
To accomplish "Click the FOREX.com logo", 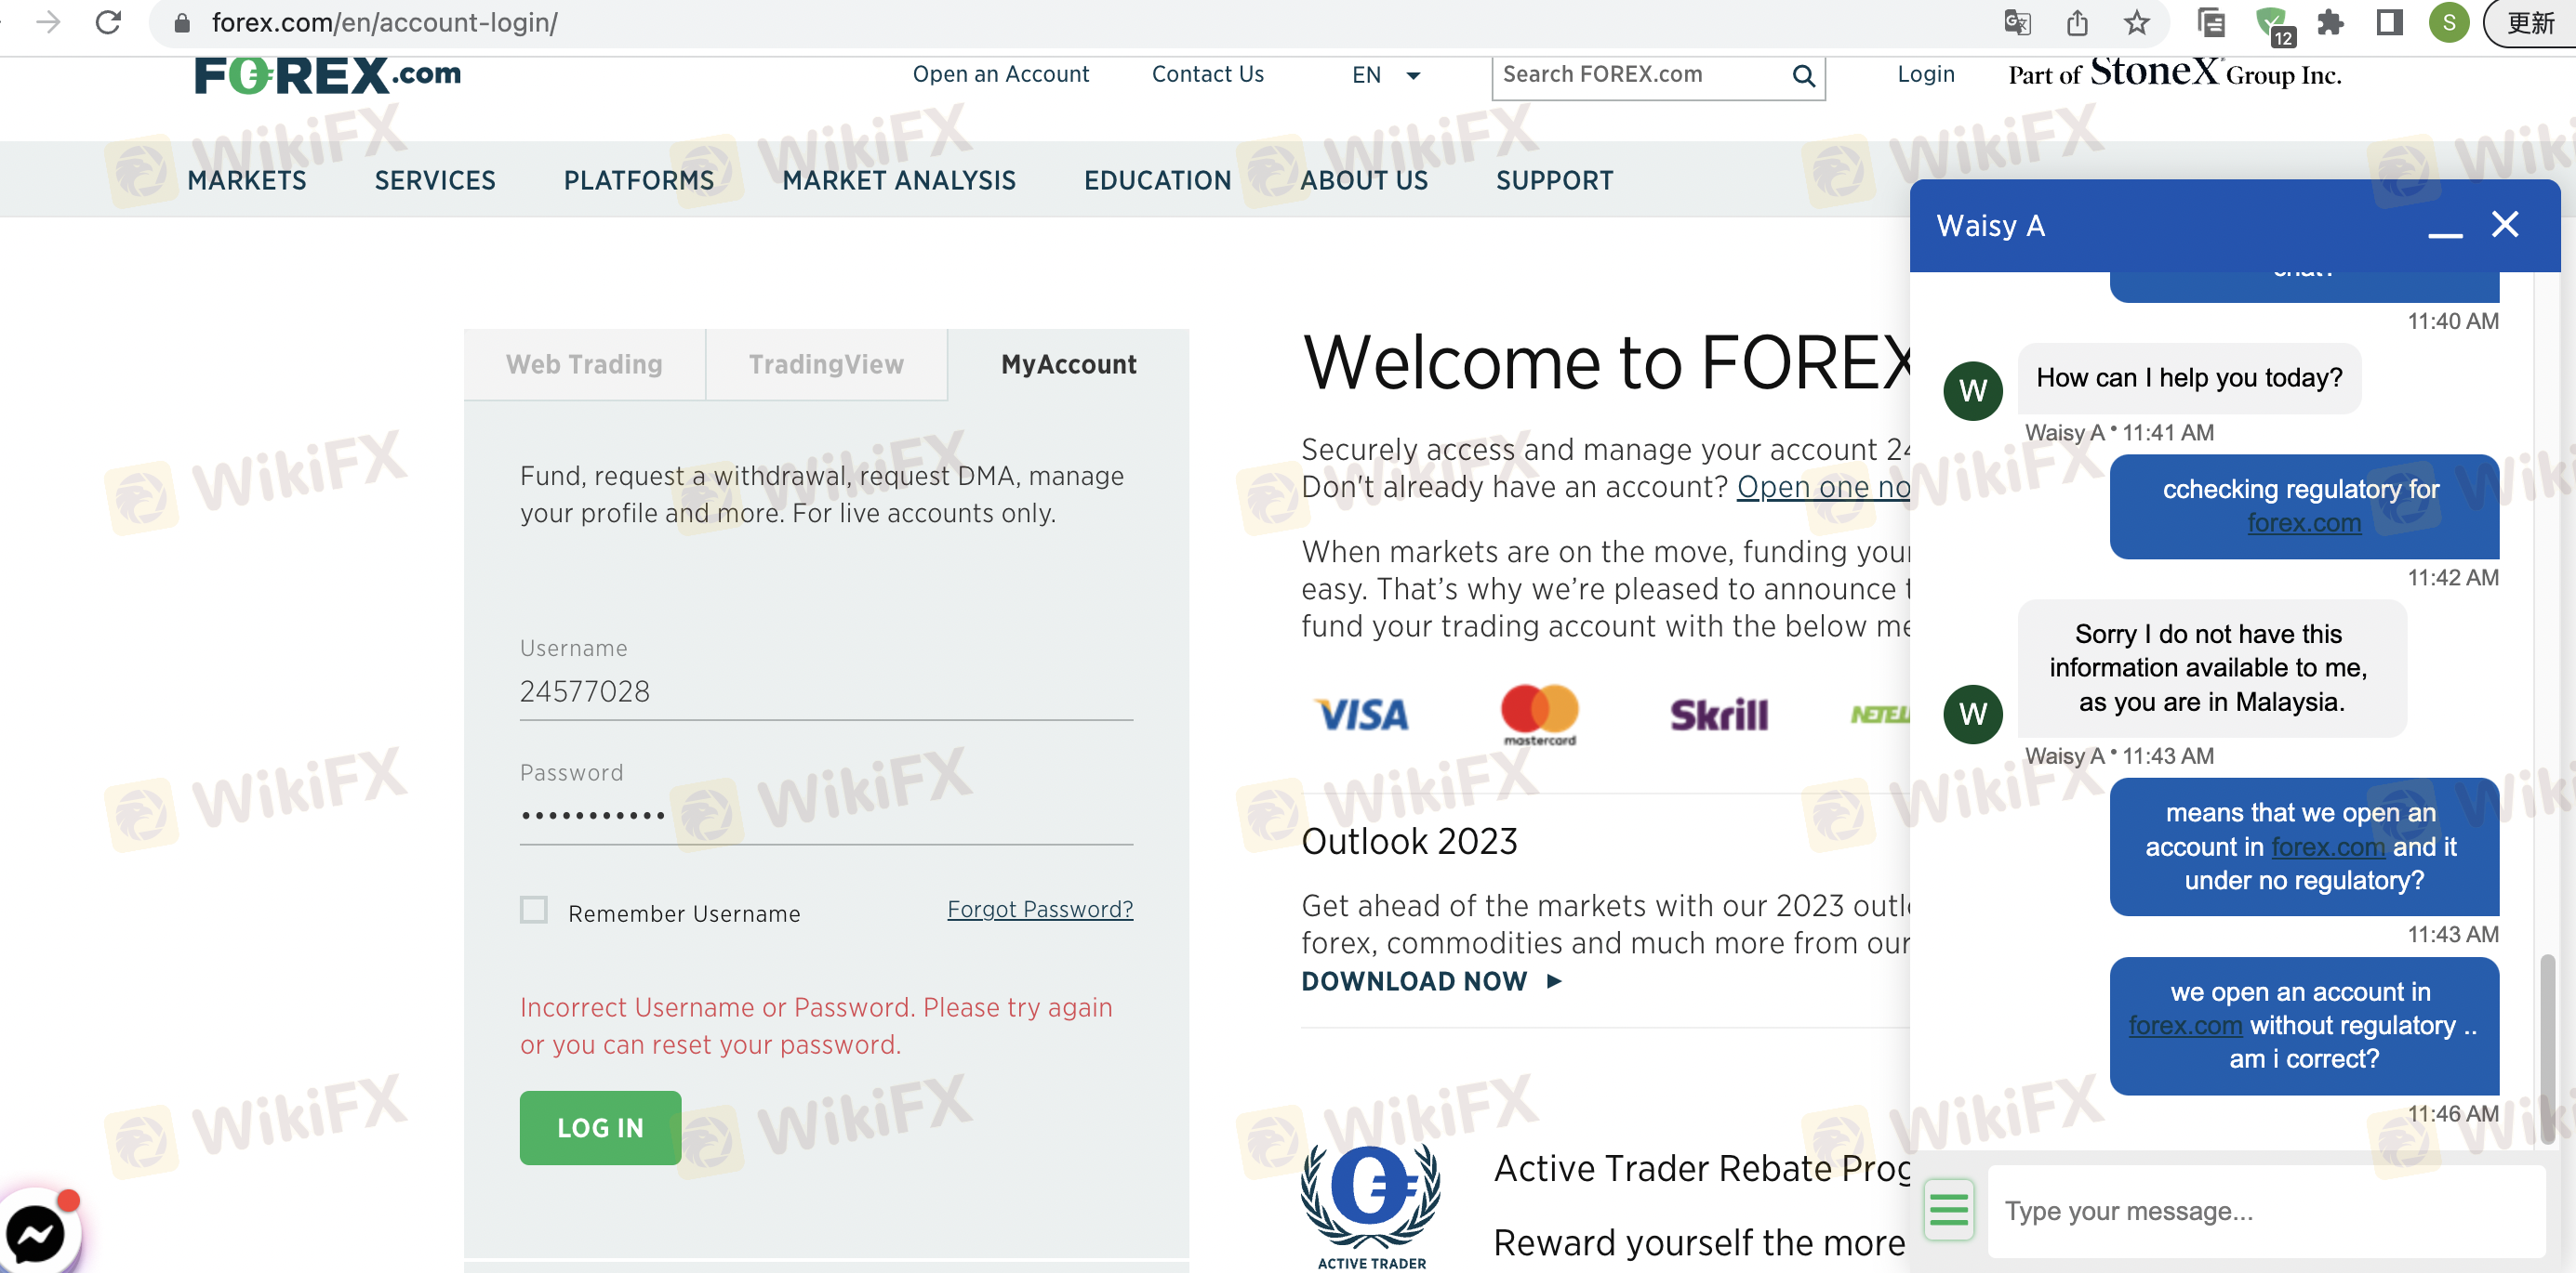I will (328, 75).
